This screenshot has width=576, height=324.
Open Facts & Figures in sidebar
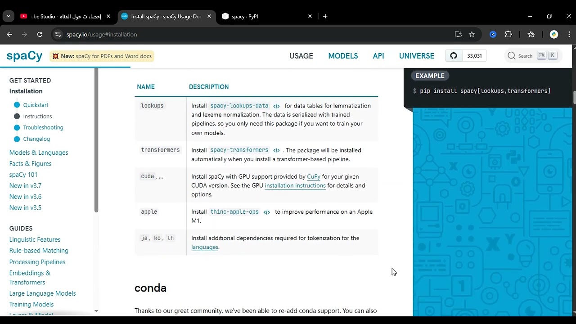31,164
